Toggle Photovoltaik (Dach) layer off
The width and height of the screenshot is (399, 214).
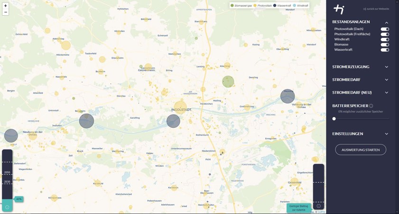[x=385, y=29]
